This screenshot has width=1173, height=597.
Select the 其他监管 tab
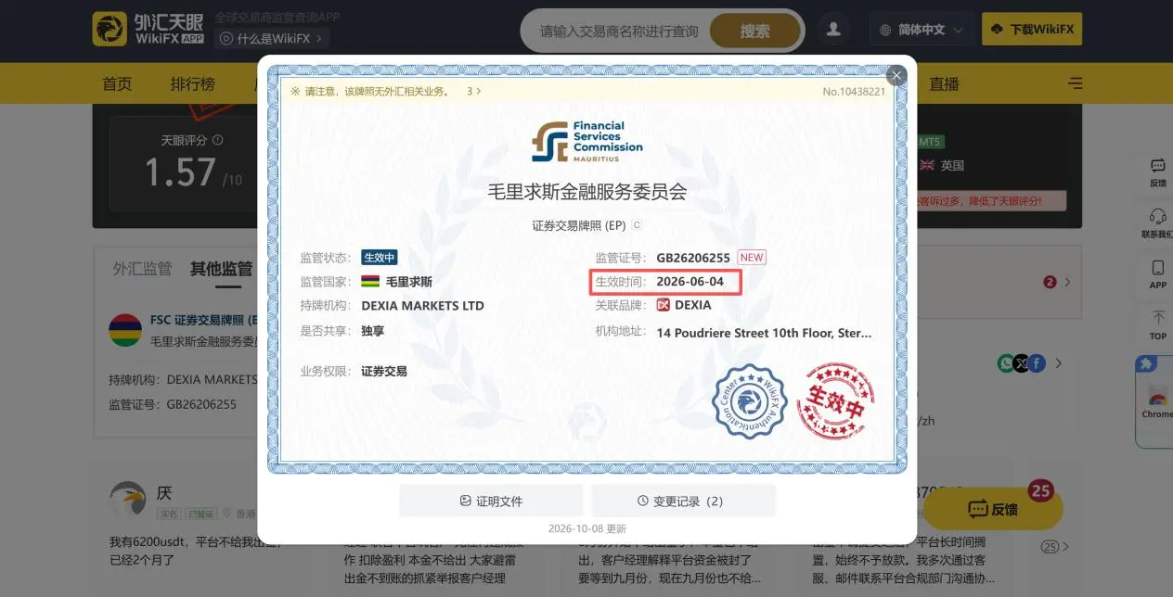(x=221, y=269)
